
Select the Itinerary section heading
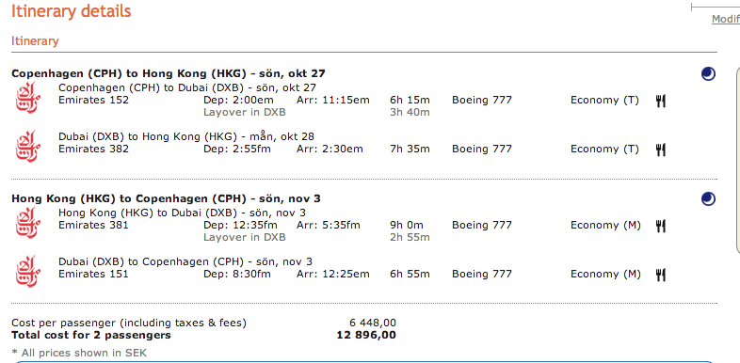tap(35, 41)
